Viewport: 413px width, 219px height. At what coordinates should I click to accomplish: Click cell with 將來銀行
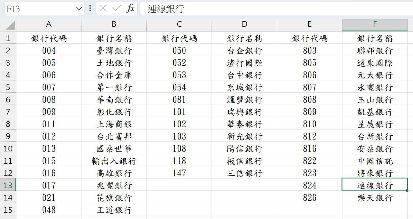click(x=375, y=173)
